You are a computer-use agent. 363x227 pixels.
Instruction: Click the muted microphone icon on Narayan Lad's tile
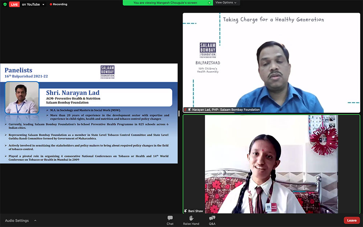pos(185,110)
